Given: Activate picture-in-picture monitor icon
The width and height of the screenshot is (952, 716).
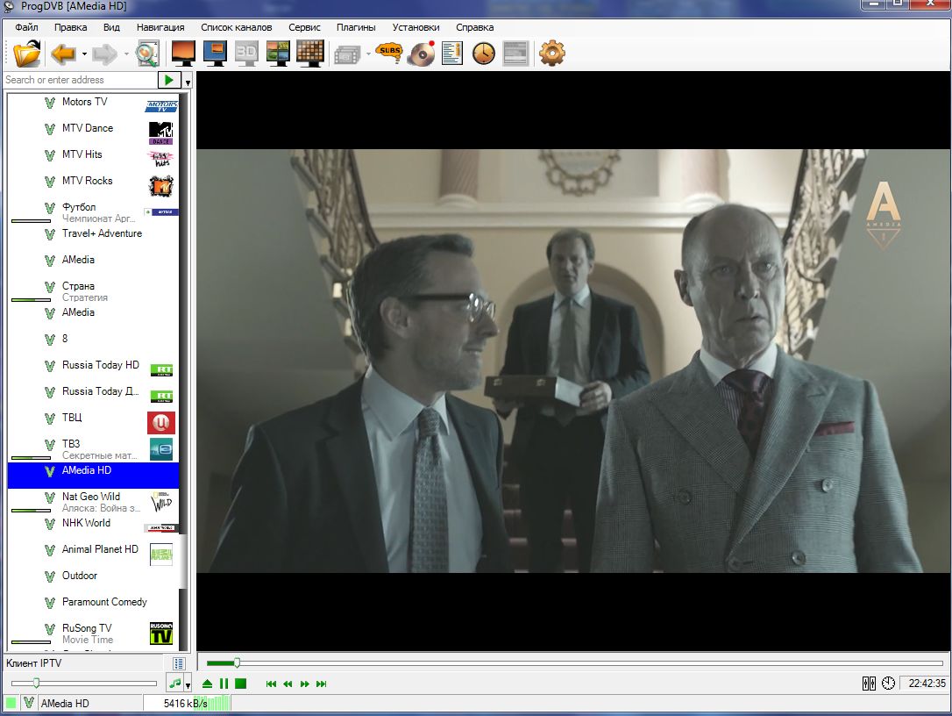Looking at the screenshot, I should point(215,54).
